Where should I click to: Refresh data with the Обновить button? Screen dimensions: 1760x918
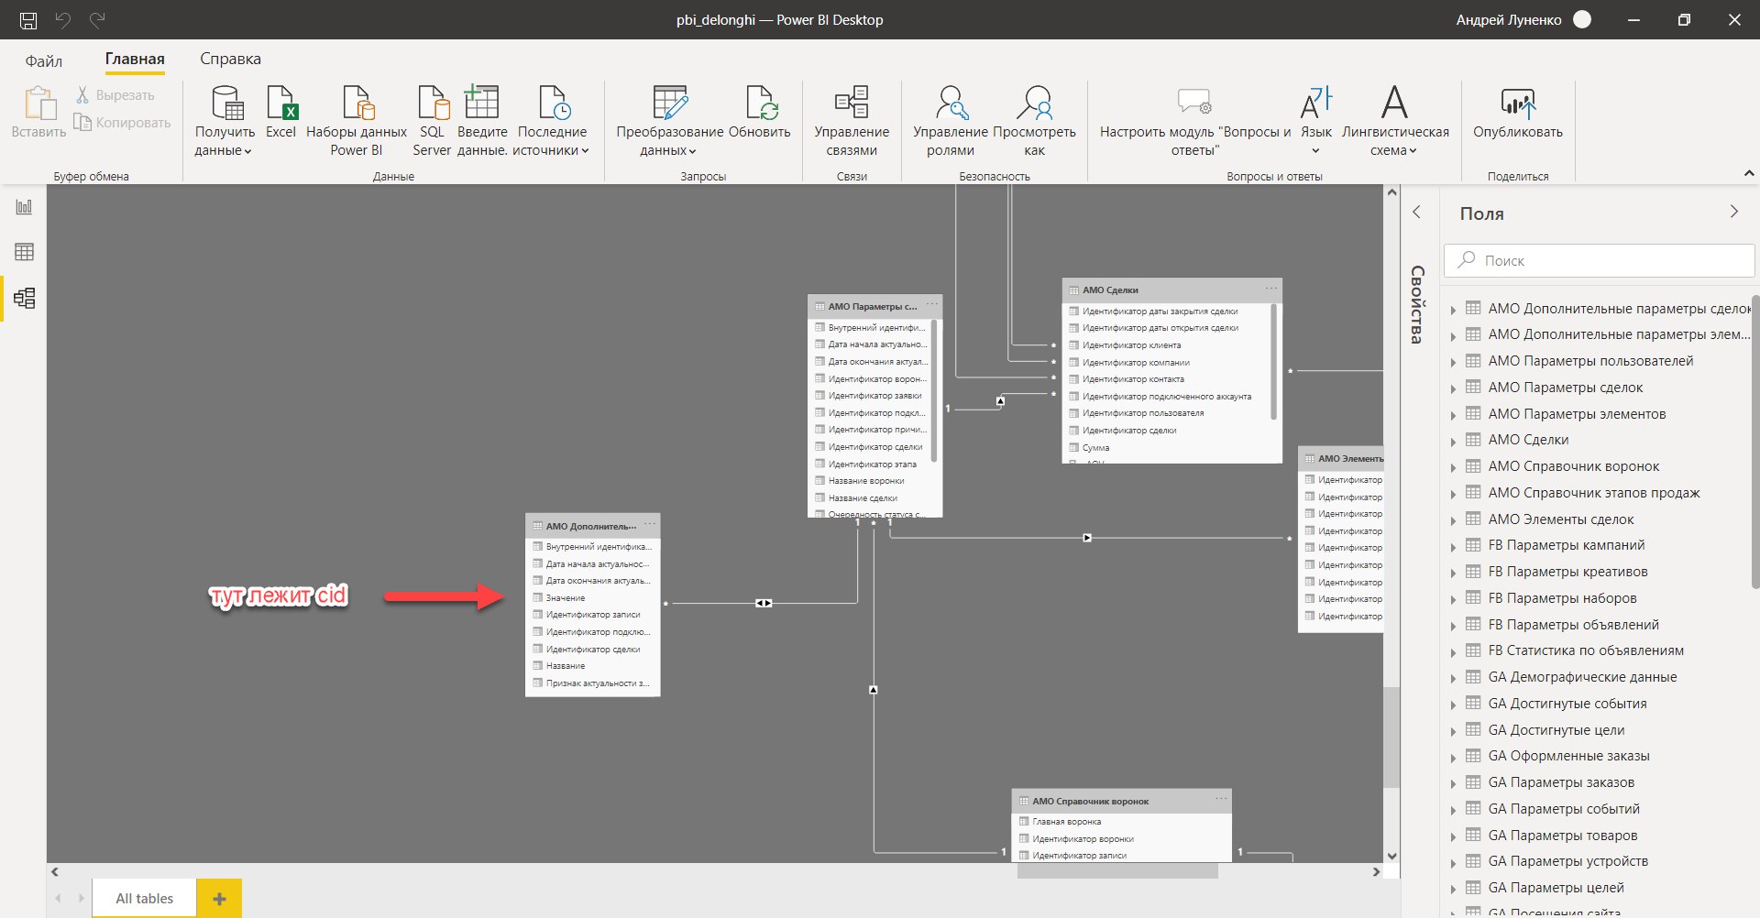pyautogui.click(x=760, y=112)
